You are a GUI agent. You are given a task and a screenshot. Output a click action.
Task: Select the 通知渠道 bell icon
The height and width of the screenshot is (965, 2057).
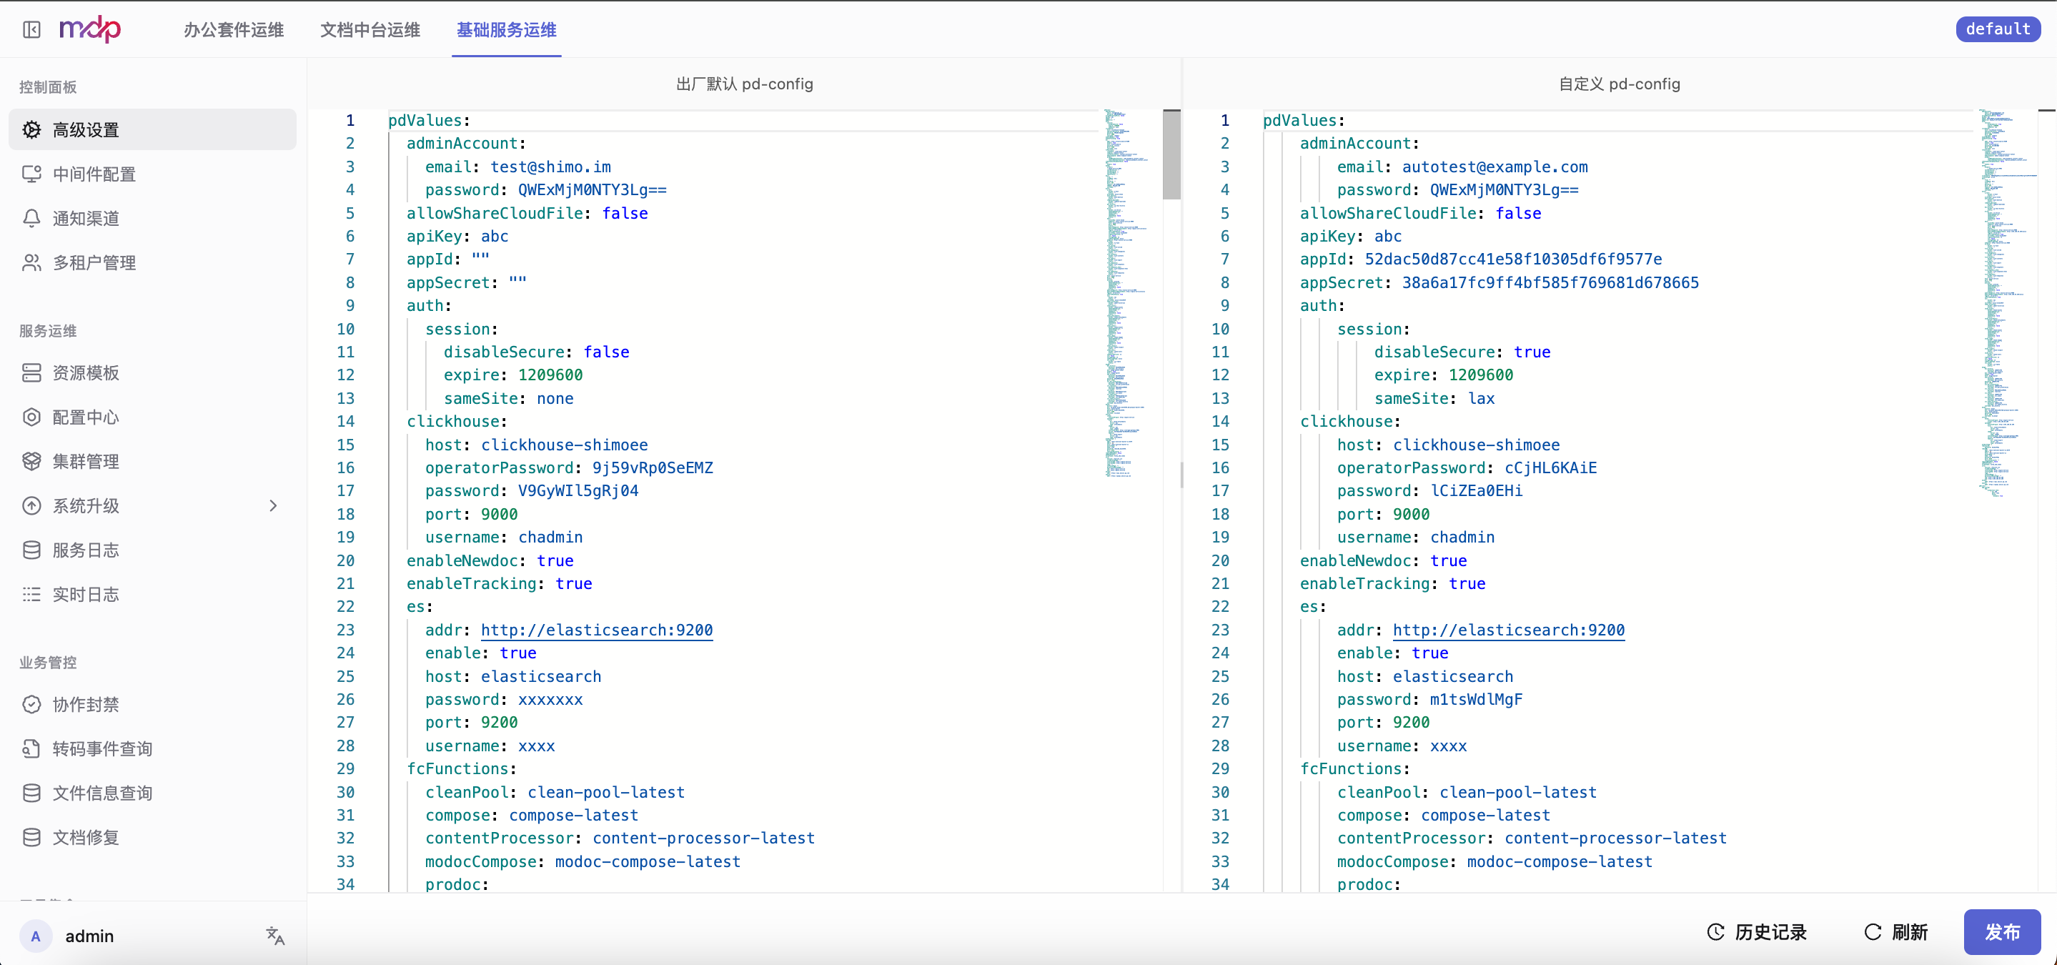32,218
